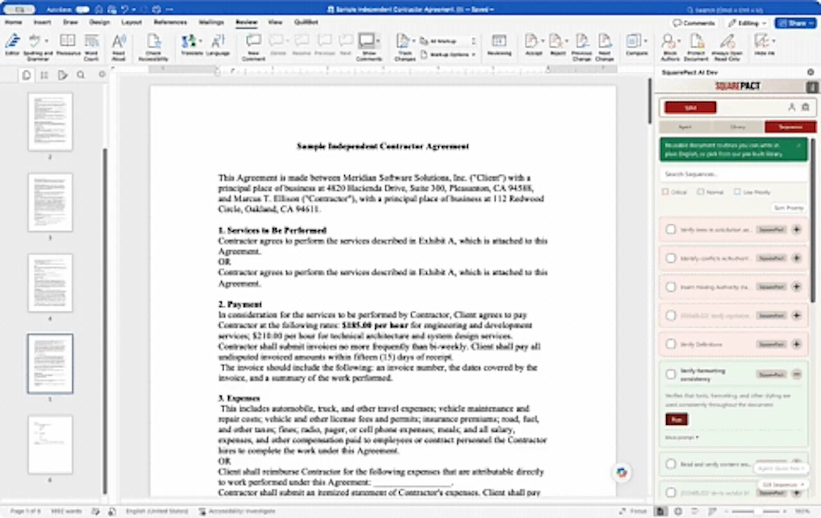Switch to the Library tab in SquarePact

[x=738, y=127]
